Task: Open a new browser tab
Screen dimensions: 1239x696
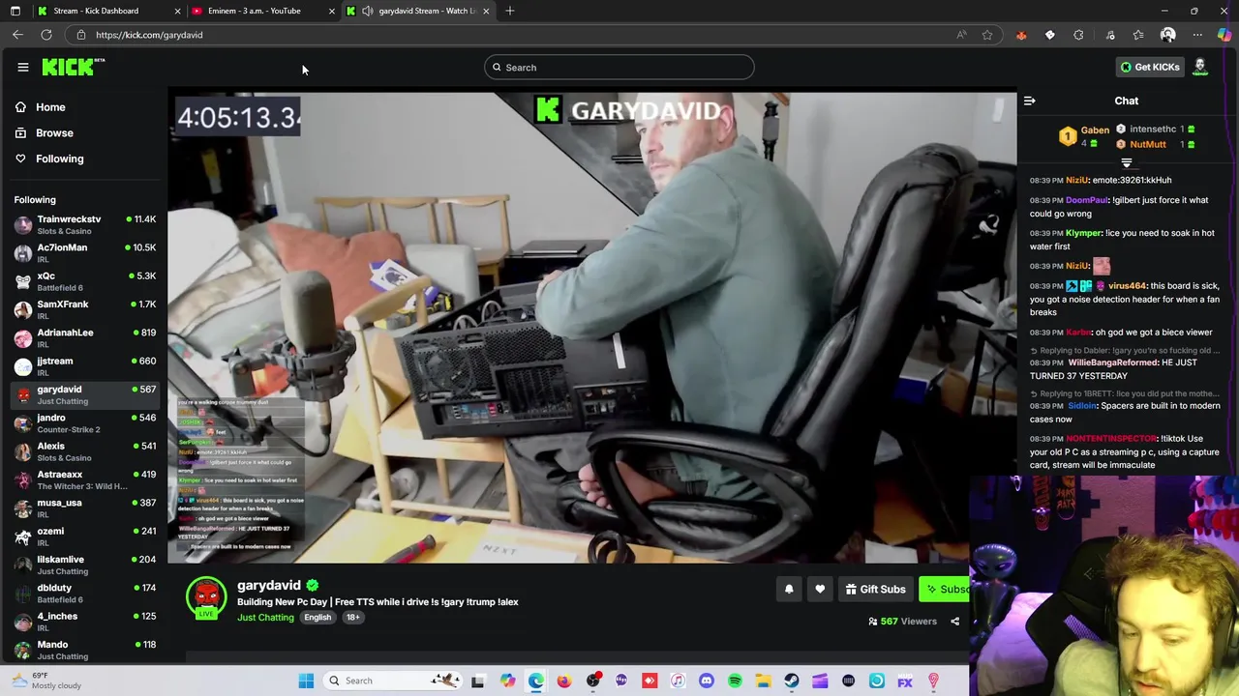Action: click(x=510, y=11)
